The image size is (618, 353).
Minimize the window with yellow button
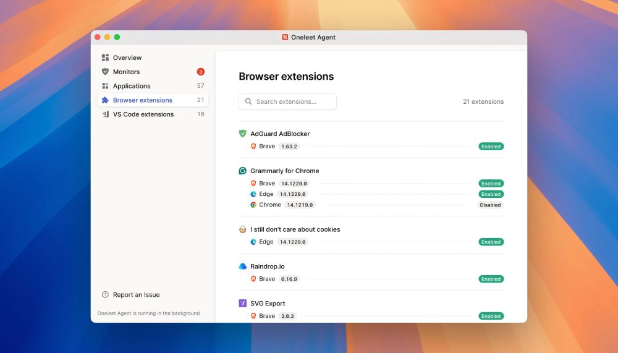click(107, 37)
